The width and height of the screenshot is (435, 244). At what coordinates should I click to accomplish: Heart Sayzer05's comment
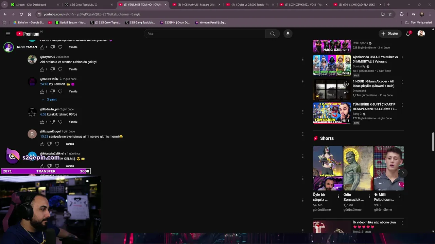tap(60, 69)
